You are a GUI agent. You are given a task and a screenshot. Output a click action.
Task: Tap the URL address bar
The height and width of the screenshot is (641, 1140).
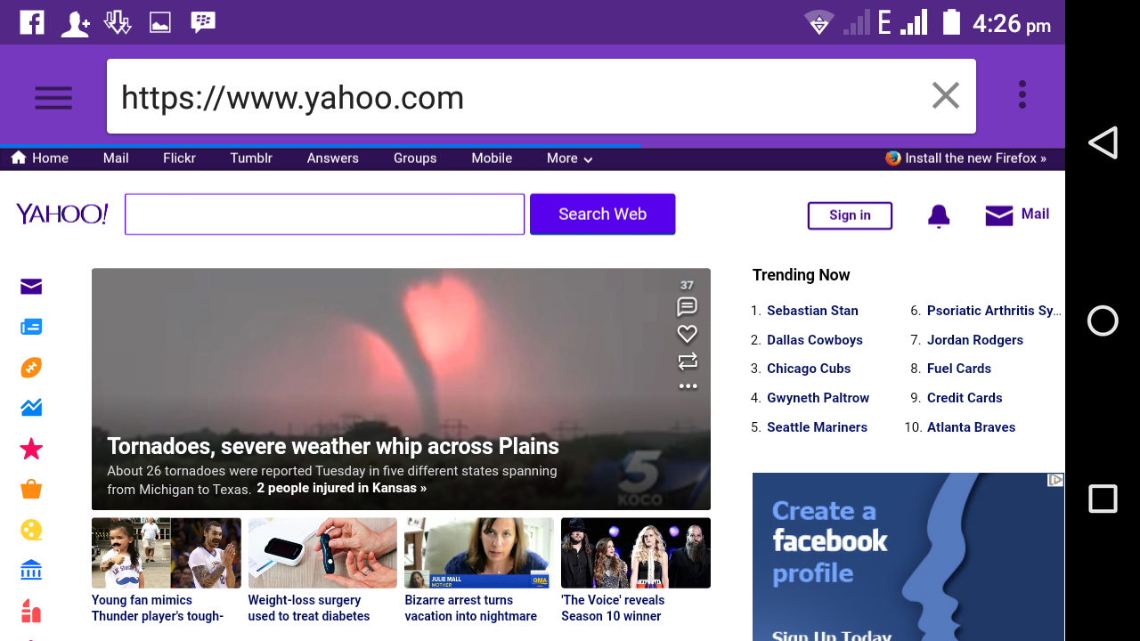(541, 96)
